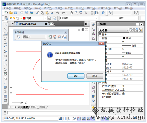Viewport: 147px width, 123px height.
Task: Select the Line drawing tool
Action: (5, 25)
